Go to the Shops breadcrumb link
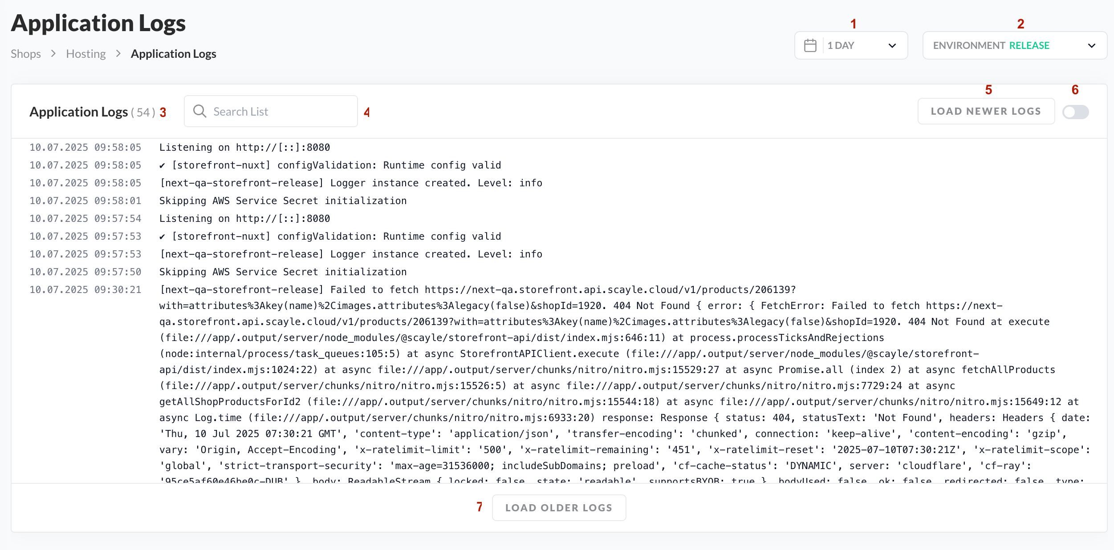The image size is (1114, 550). [x=26, y=54]
